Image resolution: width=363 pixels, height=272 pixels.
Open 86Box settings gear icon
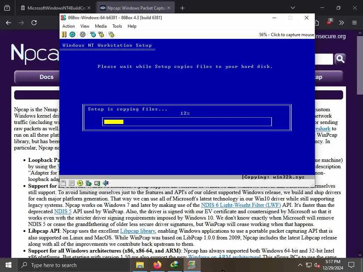click(x=111, y=34)
